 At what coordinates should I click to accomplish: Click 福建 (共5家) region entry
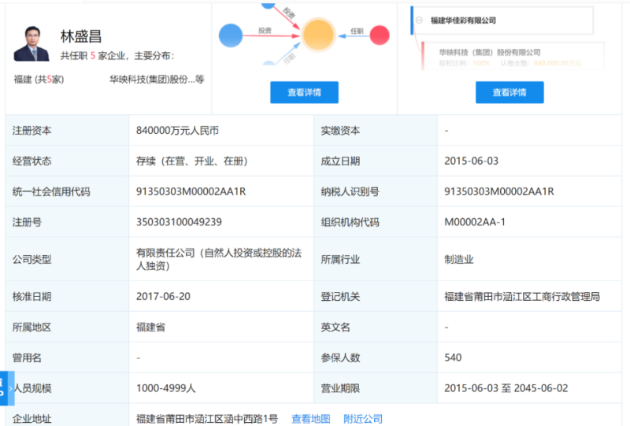[39, 80]
